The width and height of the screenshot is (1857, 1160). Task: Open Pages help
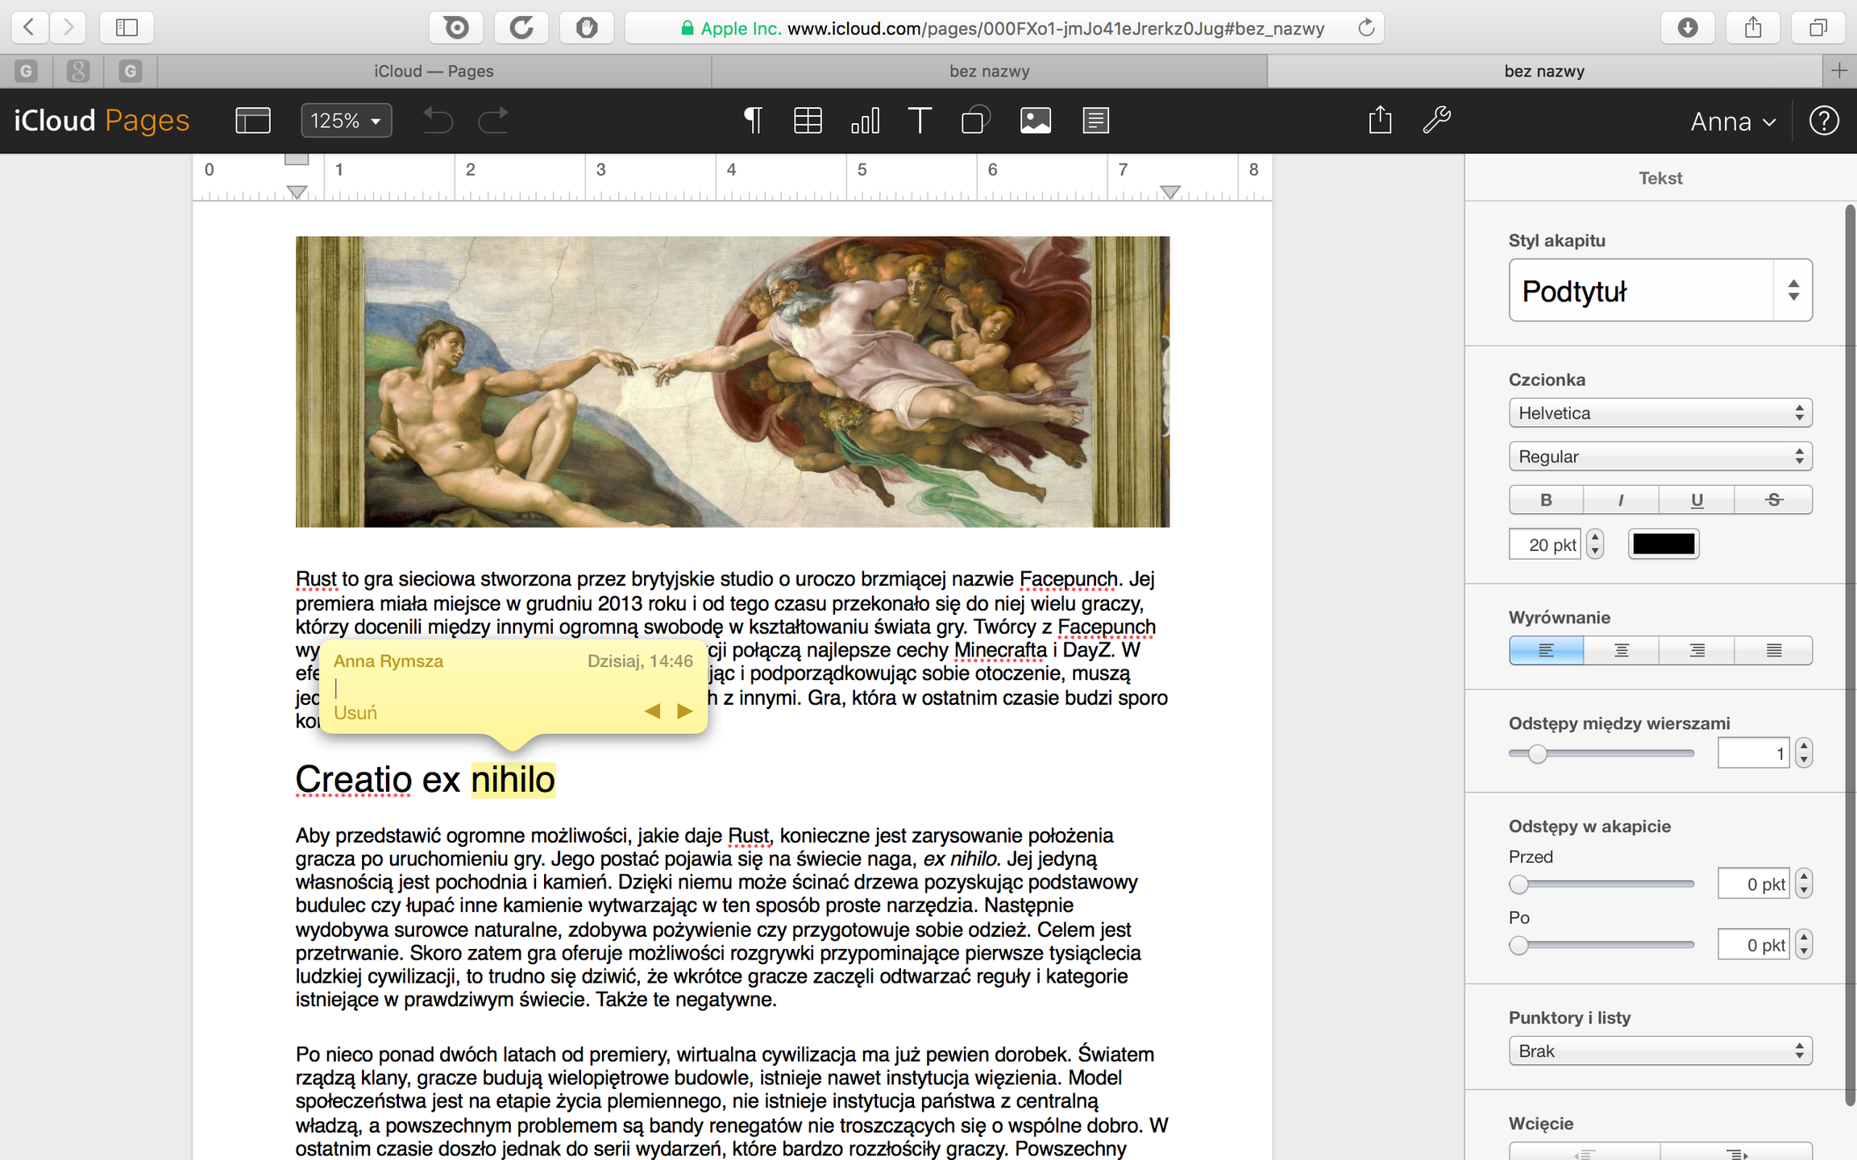click(x=1824, y=121)
